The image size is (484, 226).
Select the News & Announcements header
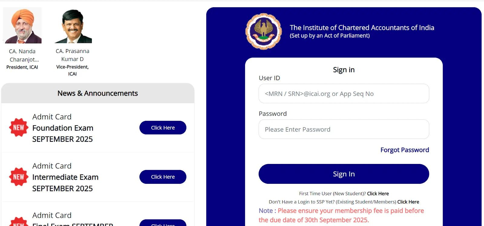97,93
